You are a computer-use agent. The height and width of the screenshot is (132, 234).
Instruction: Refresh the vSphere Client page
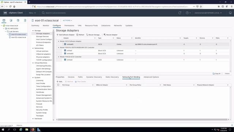(x=180, y=13)
